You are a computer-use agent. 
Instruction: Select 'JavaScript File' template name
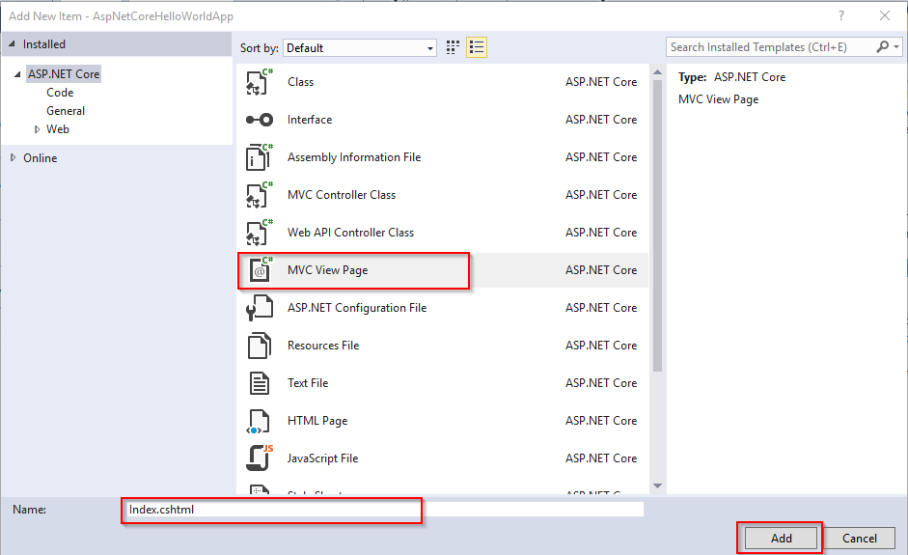(x=322, y=458)
